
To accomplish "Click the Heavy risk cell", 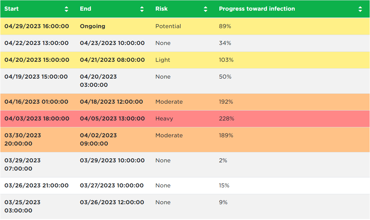I will pyautogui.click(x=164, y=119).
